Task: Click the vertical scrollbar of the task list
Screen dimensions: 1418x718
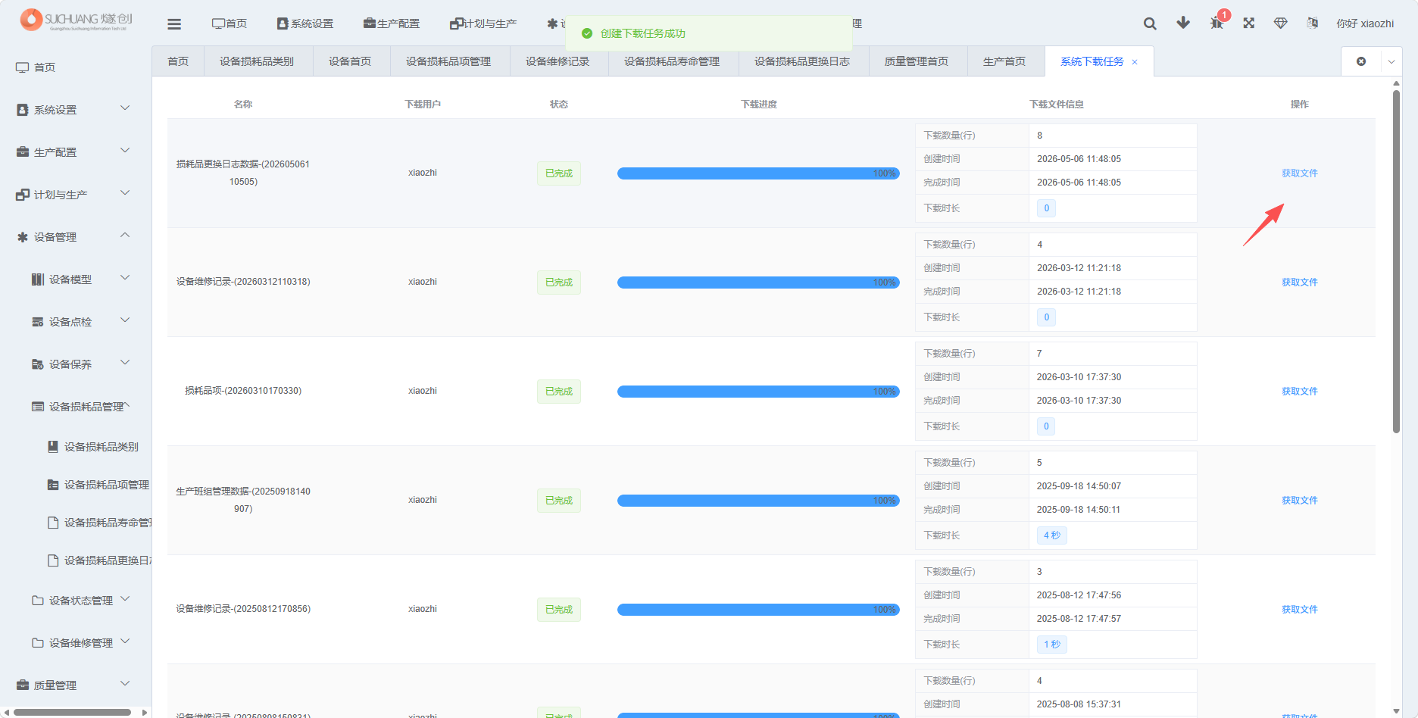Action: [x=1396, y=261]
